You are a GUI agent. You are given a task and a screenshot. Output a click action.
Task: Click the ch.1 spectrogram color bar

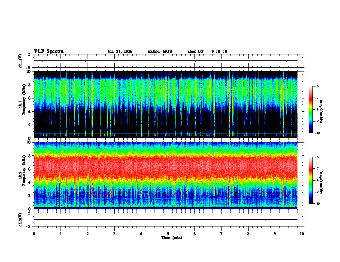coord(311,110)
